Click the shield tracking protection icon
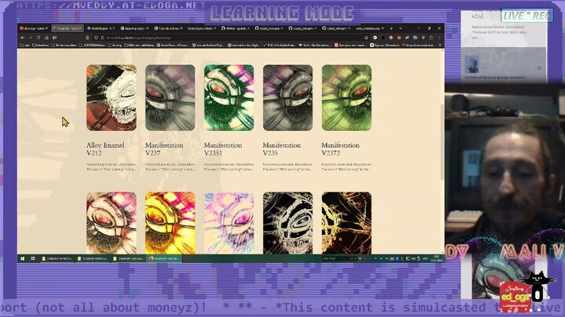 pos(97,38)
